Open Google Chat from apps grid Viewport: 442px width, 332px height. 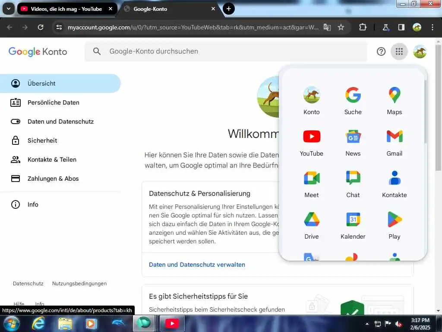pyautogui.click(x=353, y=184)
